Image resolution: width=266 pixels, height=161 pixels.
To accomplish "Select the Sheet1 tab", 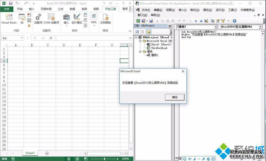I will point(30,153).
